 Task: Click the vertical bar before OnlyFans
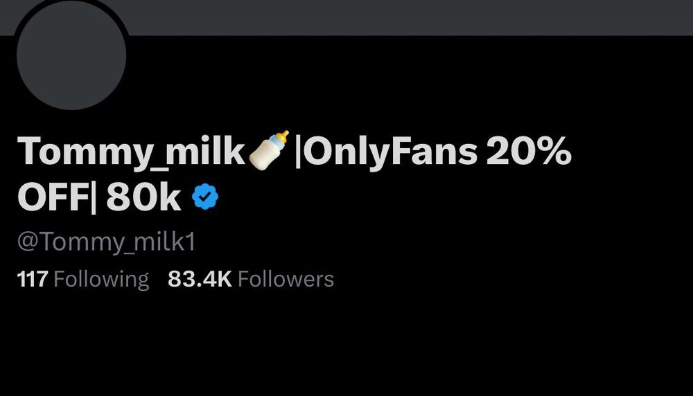pyautogui.click(x=299, y=151)
